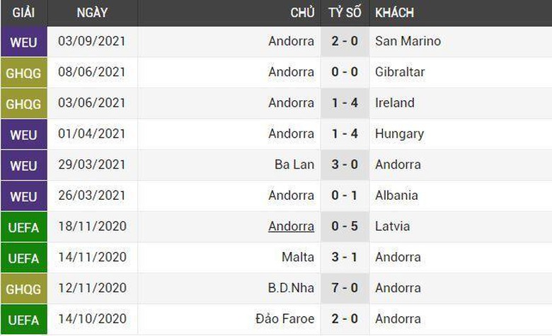The height and width of the screenshot is (336, 552).
Task: Click the Gibraltar team name
Action: 400,72
